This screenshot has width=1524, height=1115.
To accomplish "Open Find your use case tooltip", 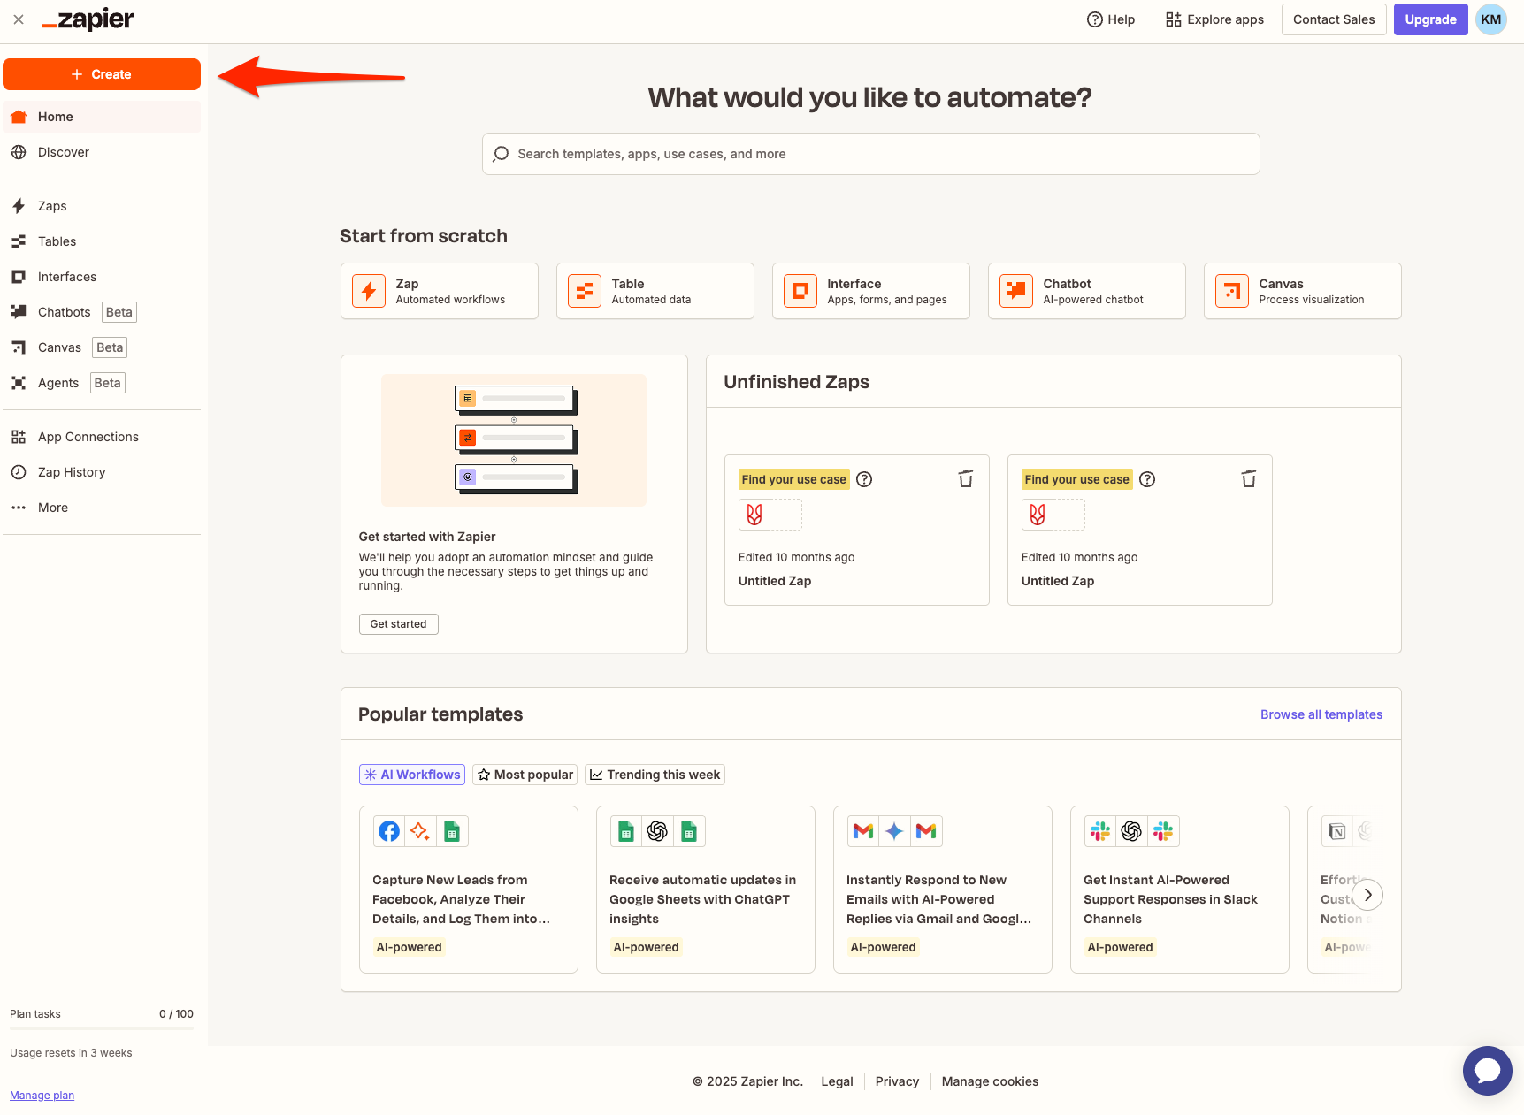I will [x=864, y=478].
